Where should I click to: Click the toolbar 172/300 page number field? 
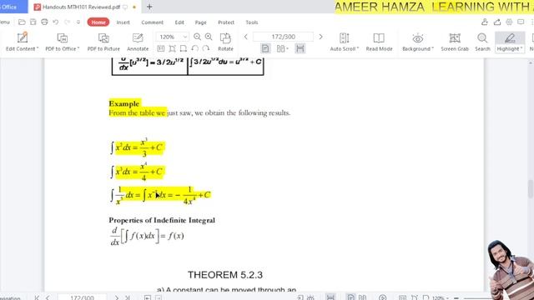pos(284,37)
